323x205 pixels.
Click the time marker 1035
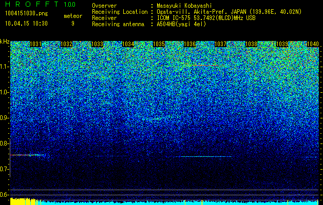[x=159, y=44]
